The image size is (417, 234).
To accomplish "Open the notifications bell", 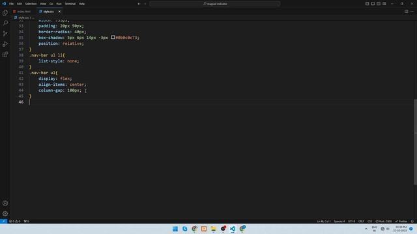I will pyautogui.click(x=412, y=221).
